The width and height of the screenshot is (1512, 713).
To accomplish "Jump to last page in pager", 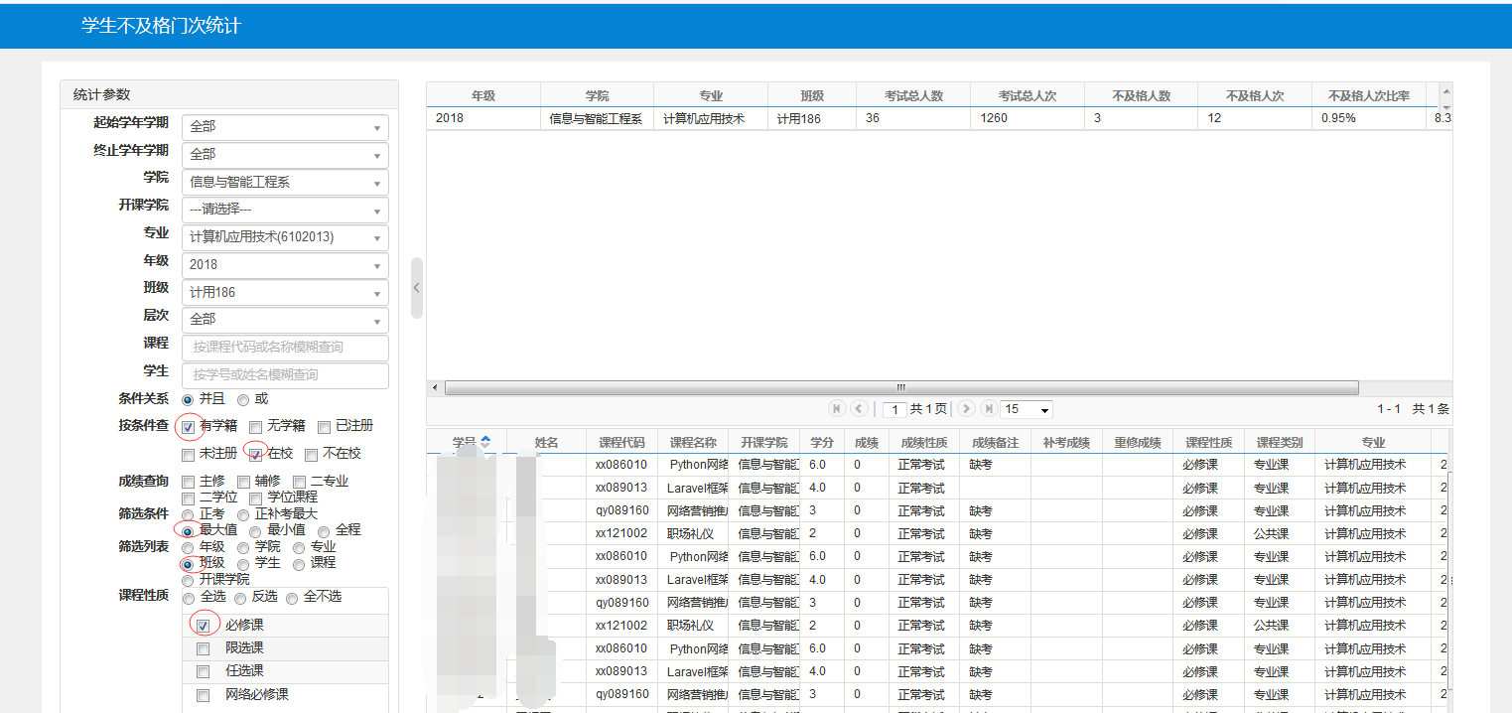I will click(x=989, y=409).
